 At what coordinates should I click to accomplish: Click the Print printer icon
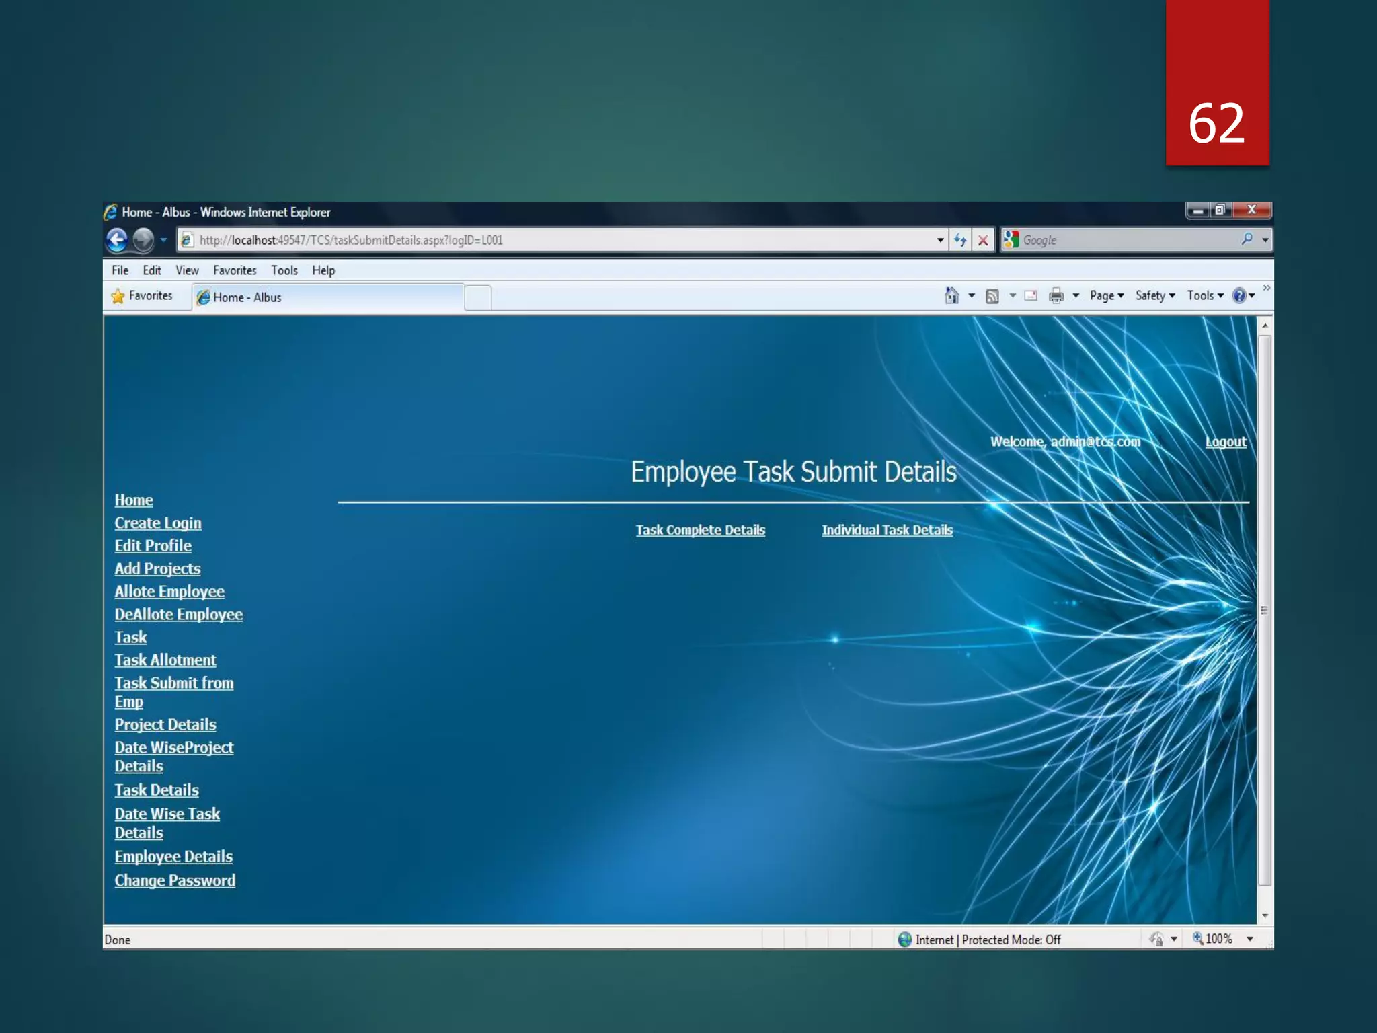pyautogui.click(x=1056, y=296)
